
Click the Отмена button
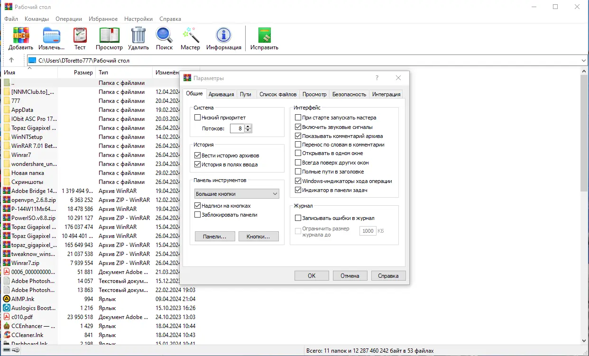click(x=350, y=276)
